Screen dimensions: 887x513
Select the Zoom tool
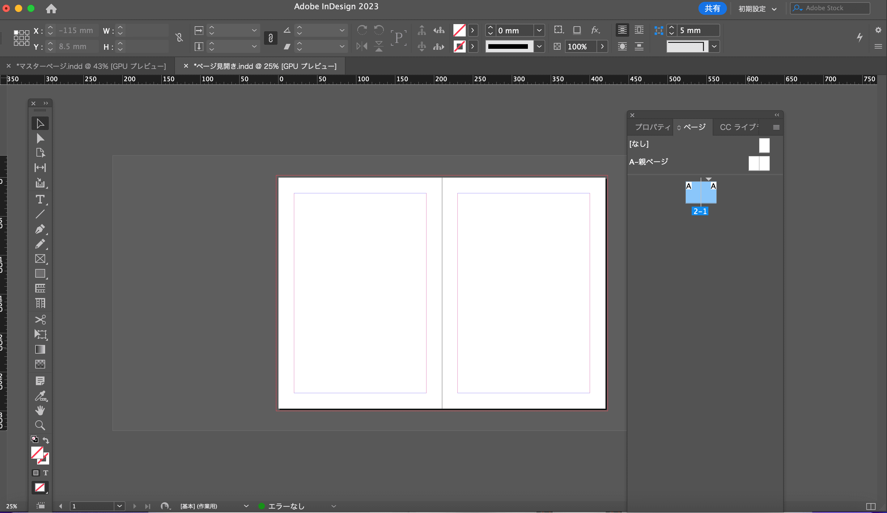40,425
